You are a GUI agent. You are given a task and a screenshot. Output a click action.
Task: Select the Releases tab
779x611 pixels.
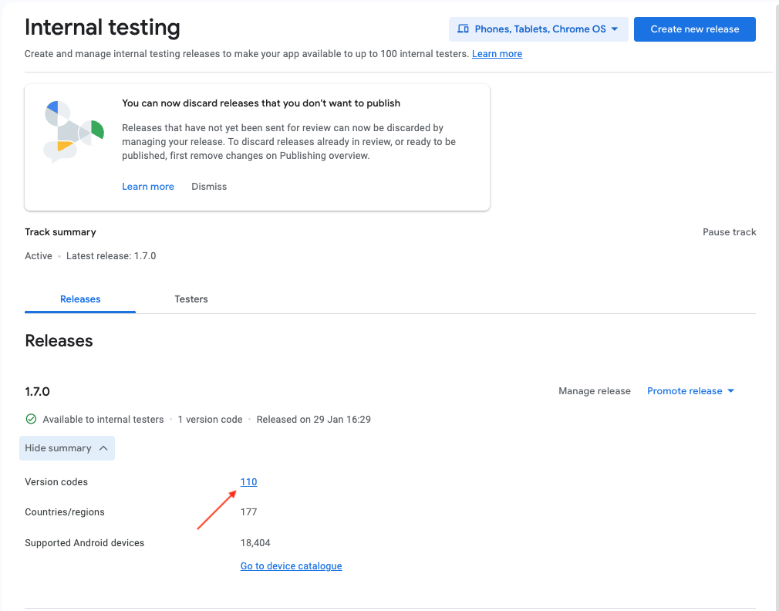[80, 299]
